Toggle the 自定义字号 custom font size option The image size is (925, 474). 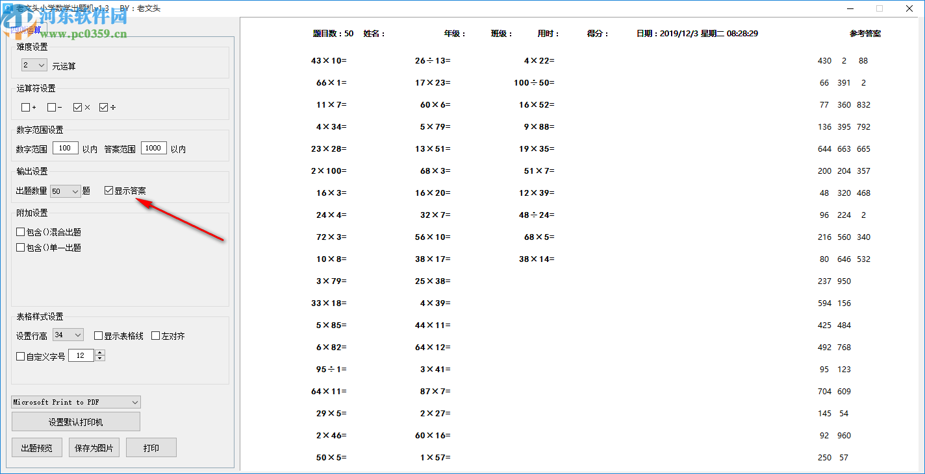tap(20, 355)
